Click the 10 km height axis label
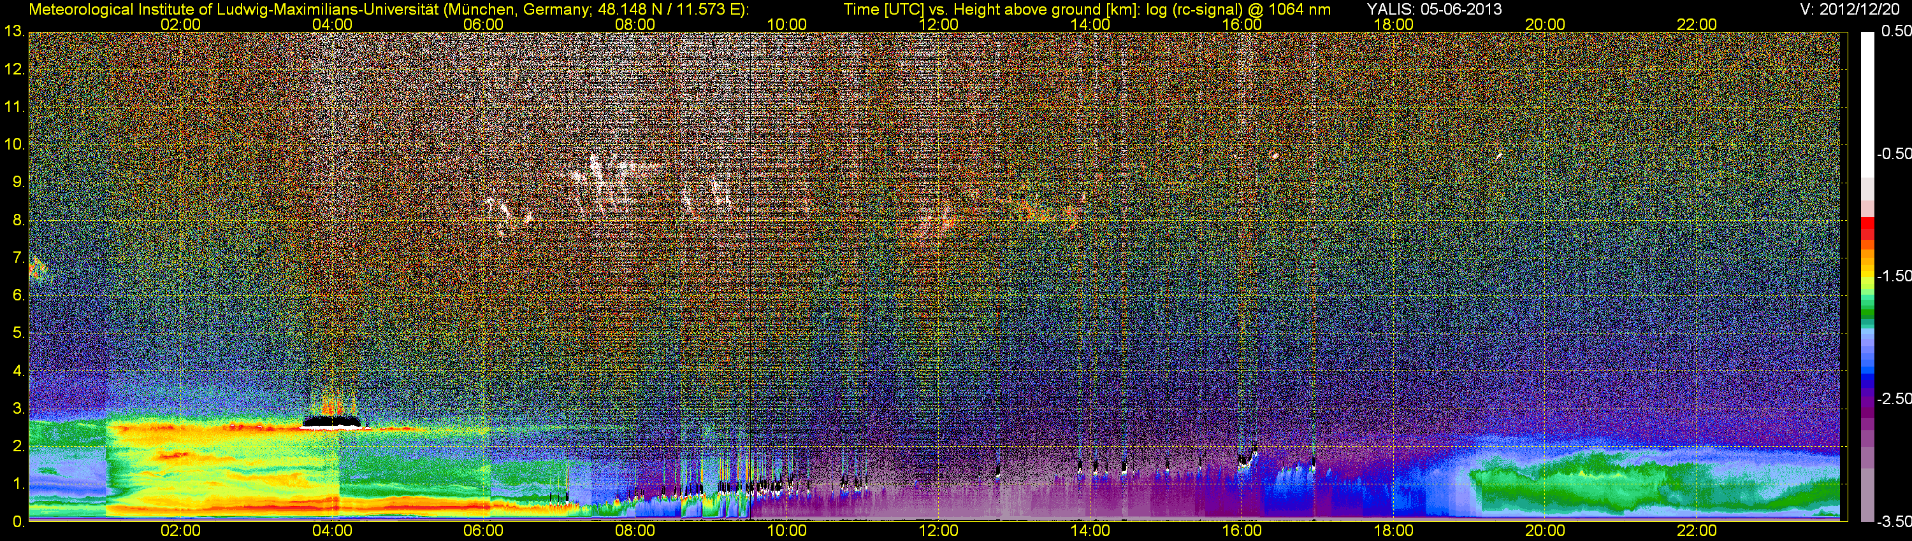 click(14, 144)
